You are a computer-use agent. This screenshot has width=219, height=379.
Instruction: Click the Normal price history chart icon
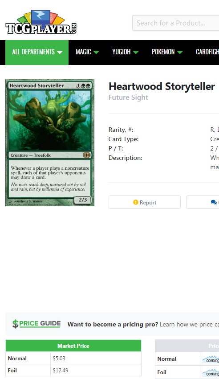[x=211, y=359]
